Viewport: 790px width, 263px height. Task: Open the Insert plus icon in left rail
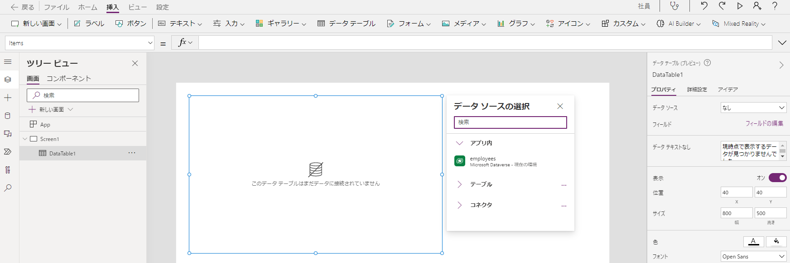pyautogui.click(x=8, y=98)
